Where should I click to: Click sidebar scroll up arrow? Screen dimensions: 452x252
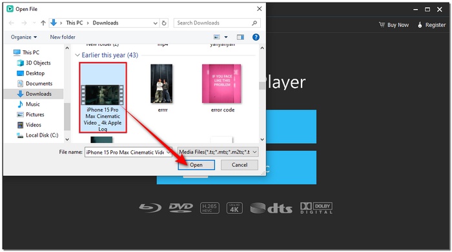point(67,48)
